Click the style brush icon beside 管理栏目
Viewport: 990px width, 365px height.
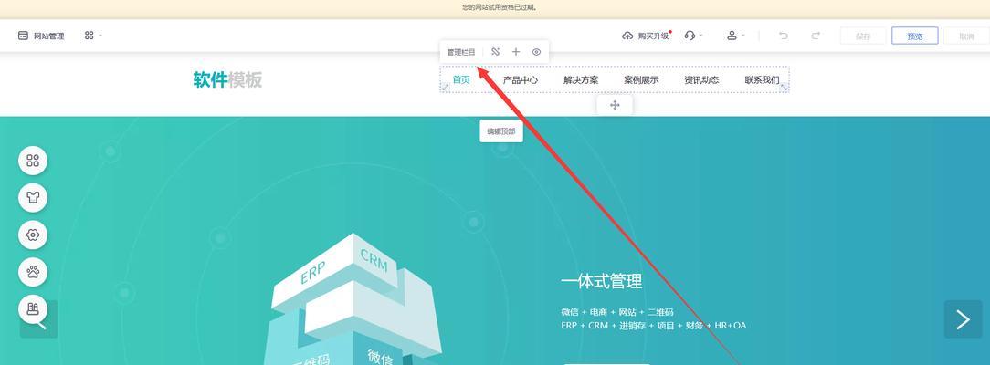point(495,52)
